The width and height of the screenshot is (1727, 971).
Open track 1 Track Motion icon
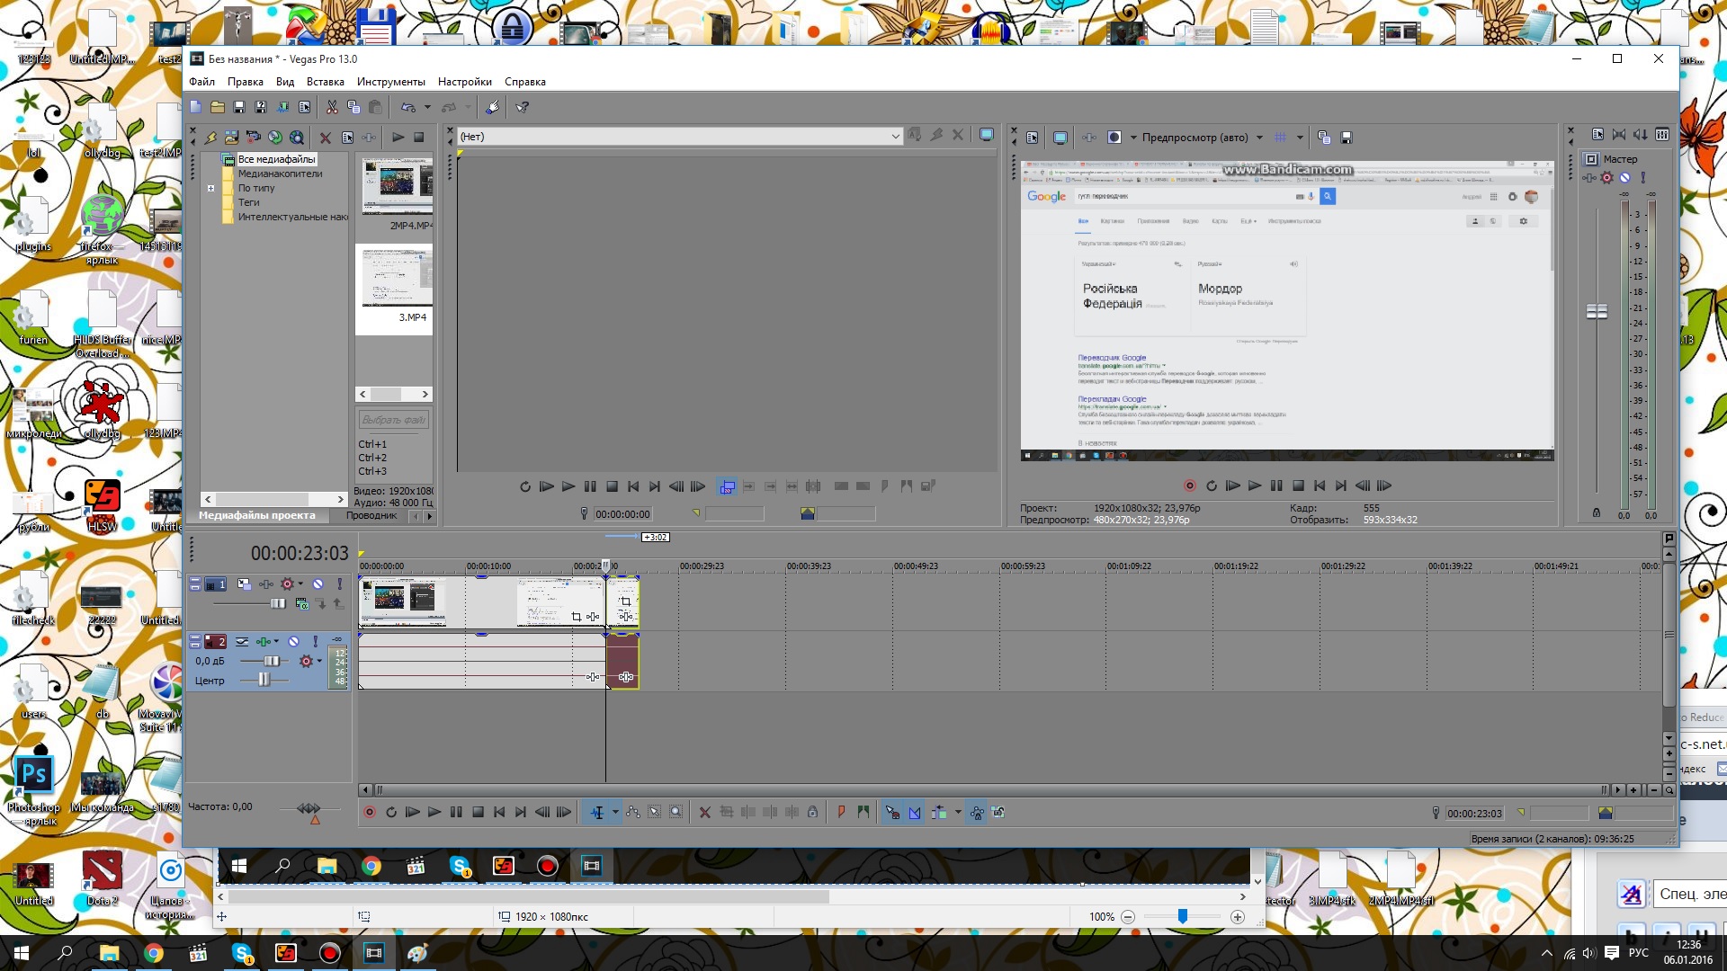244,584
